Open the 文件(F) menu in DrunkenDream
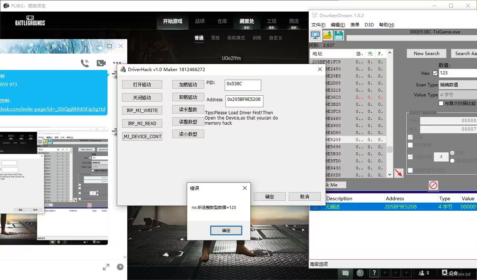Screen dimensions: 477x280 (318, 25)
